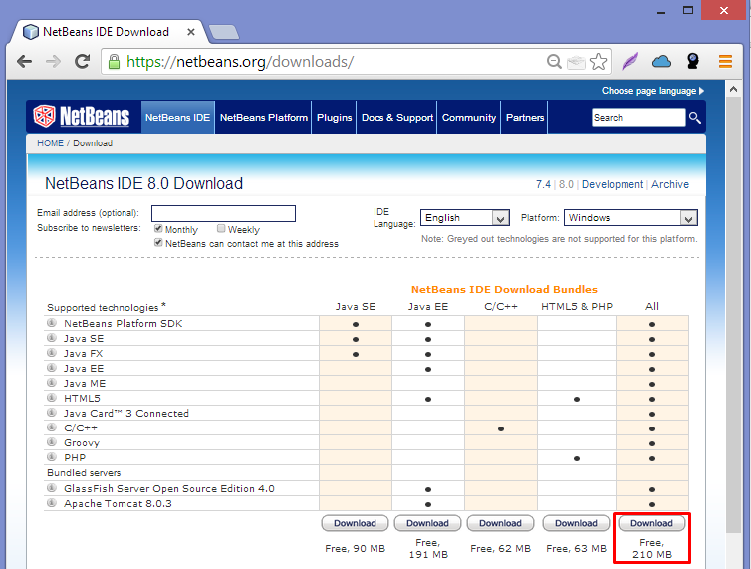
Task: Open the orange Chrome menu icon
Action: pos(725,62)
